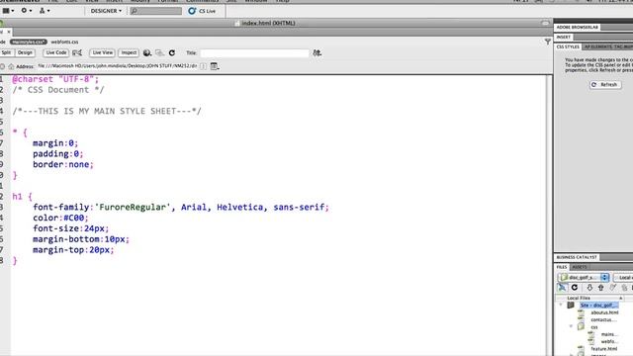Open the Local view dropdown in Files
This screenshot has height=356, width=633.
click(x=623, y=277)
